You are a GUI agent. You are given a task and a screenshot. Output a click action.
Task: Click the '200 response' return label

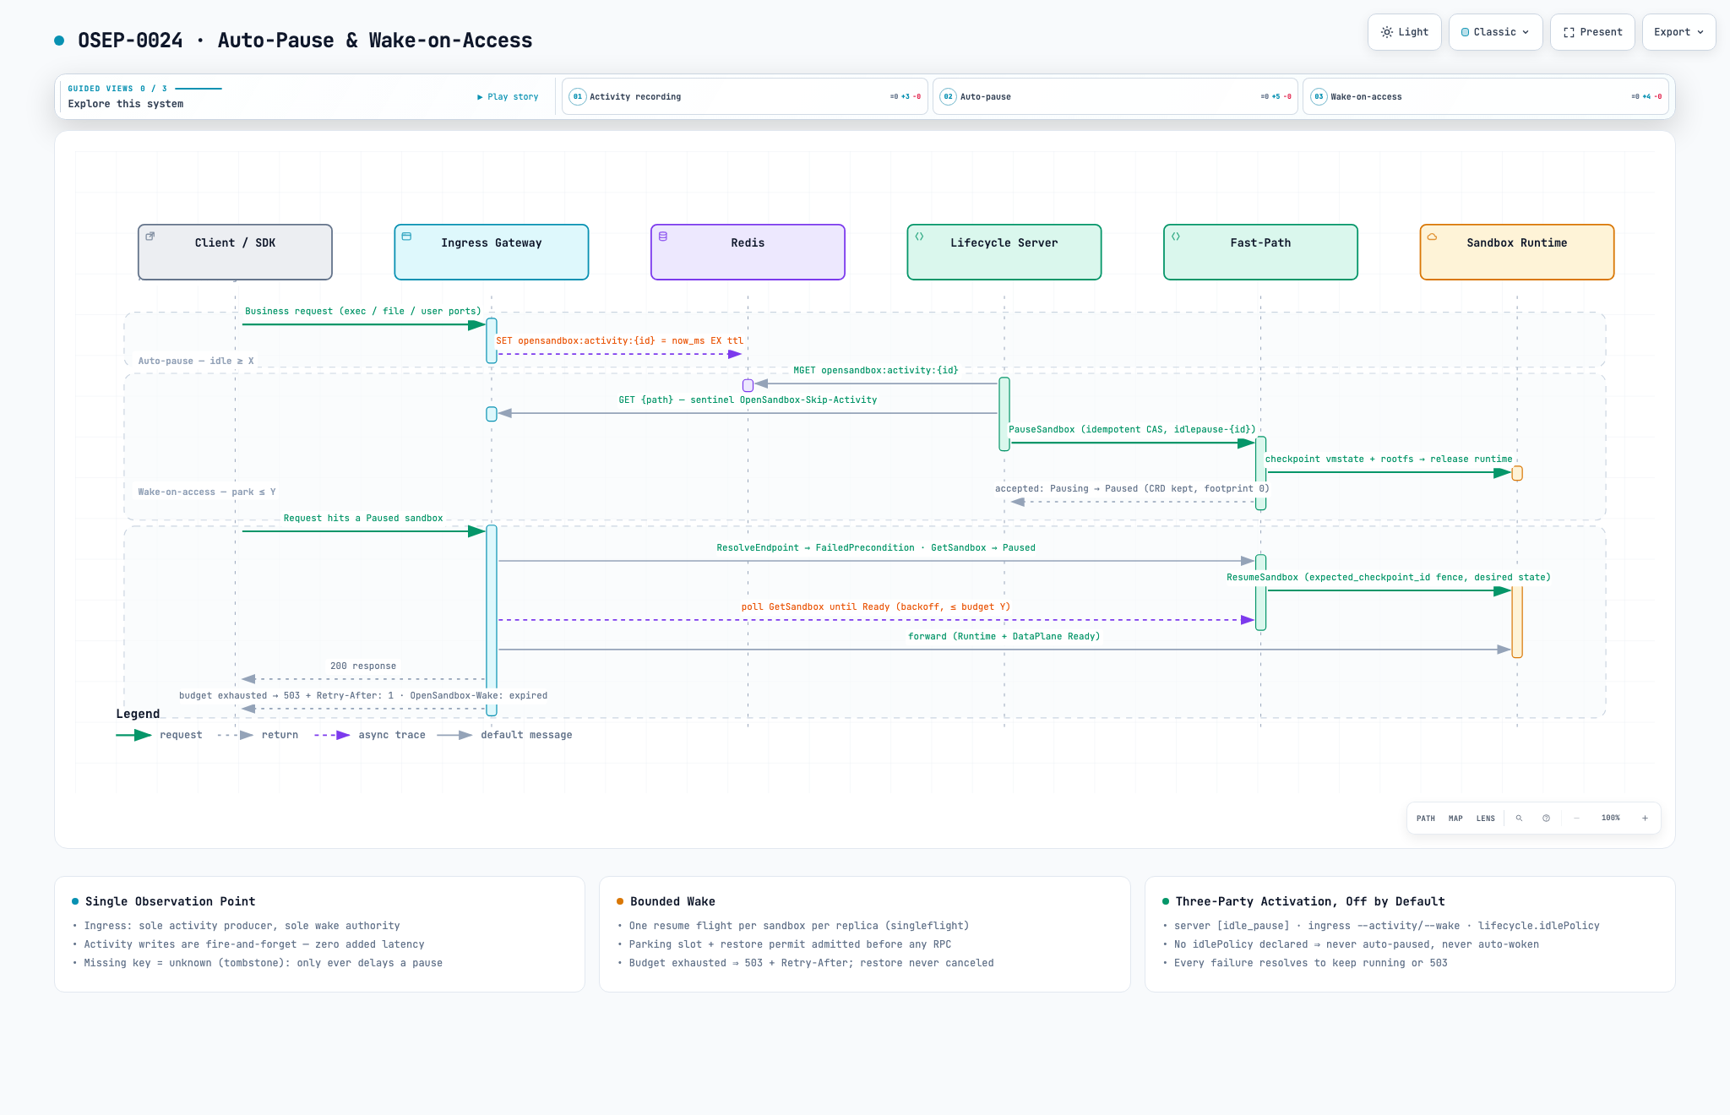(363, 666)
